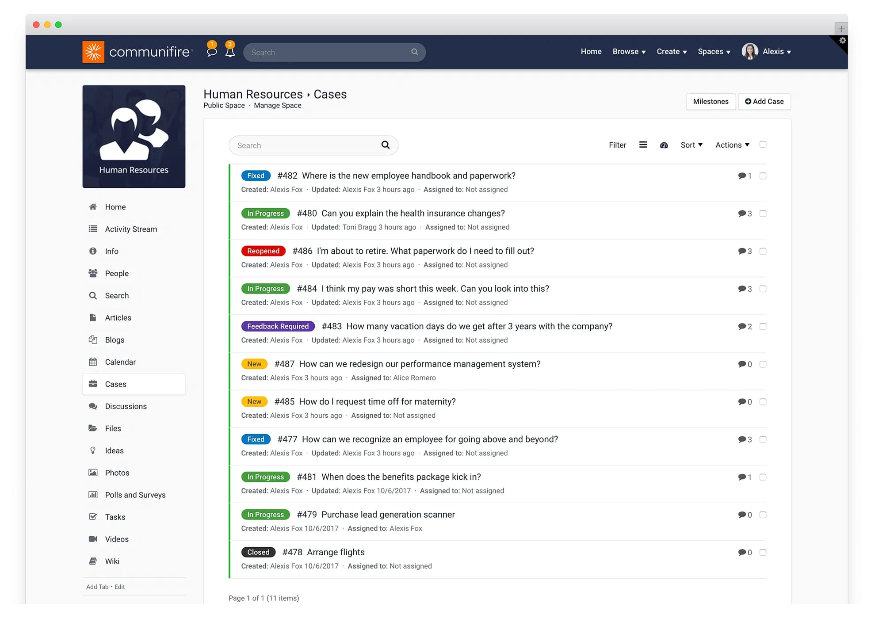This screenshot has width=871, height=626.
Task: Check the box for case #487
Action: click(x=763, y=364)
